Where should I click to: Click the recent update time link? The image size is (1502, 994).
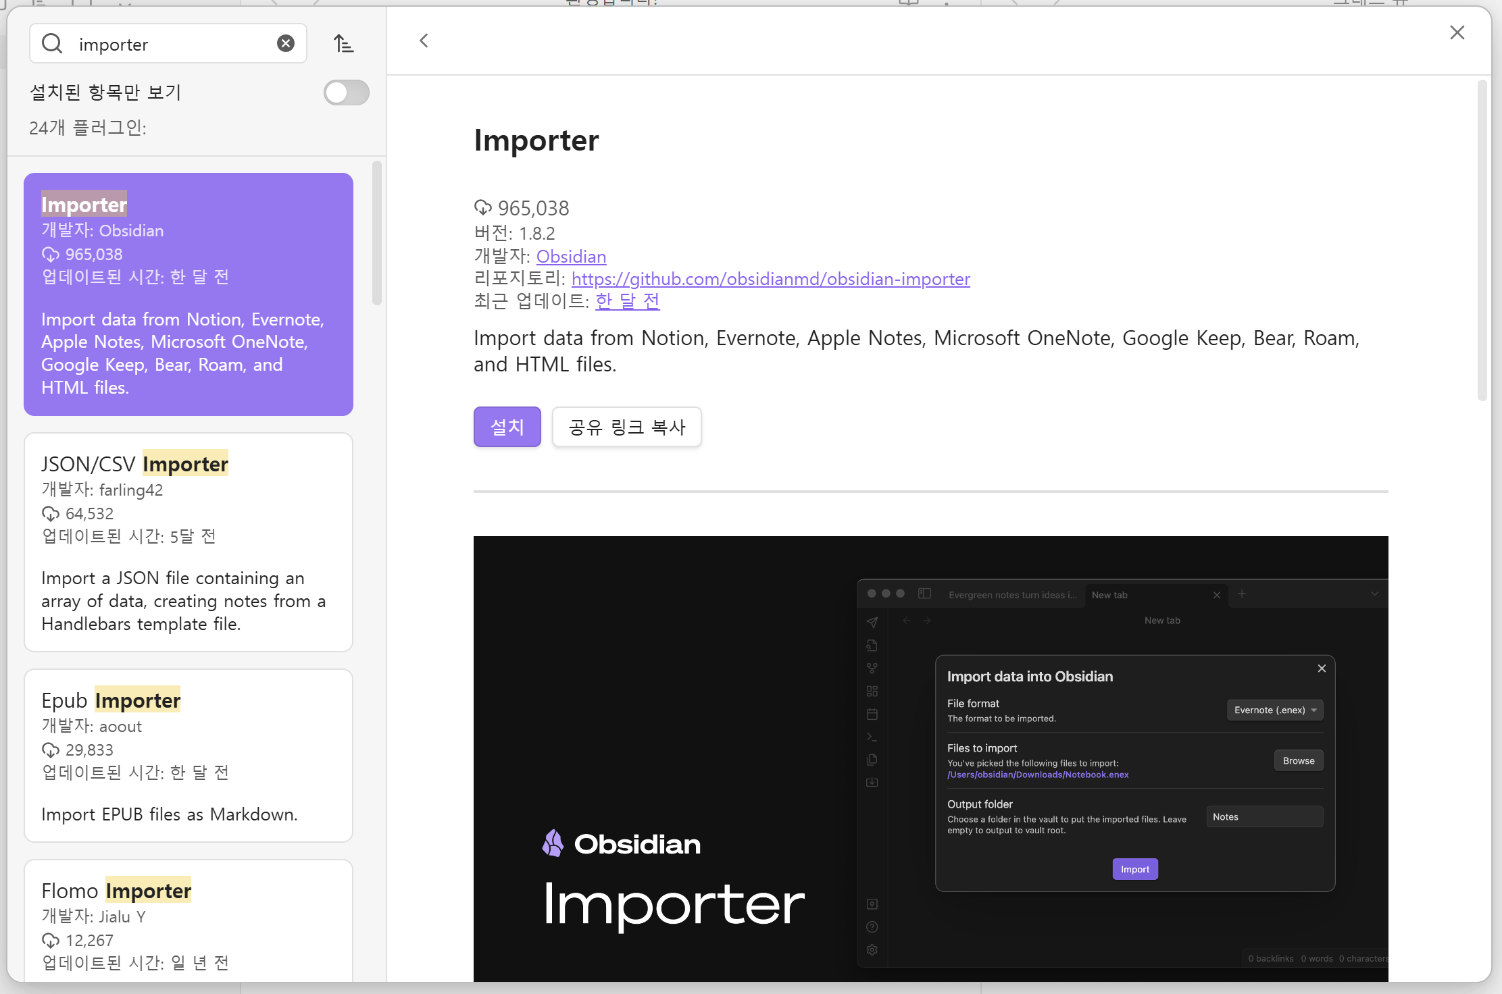point(627,301)
